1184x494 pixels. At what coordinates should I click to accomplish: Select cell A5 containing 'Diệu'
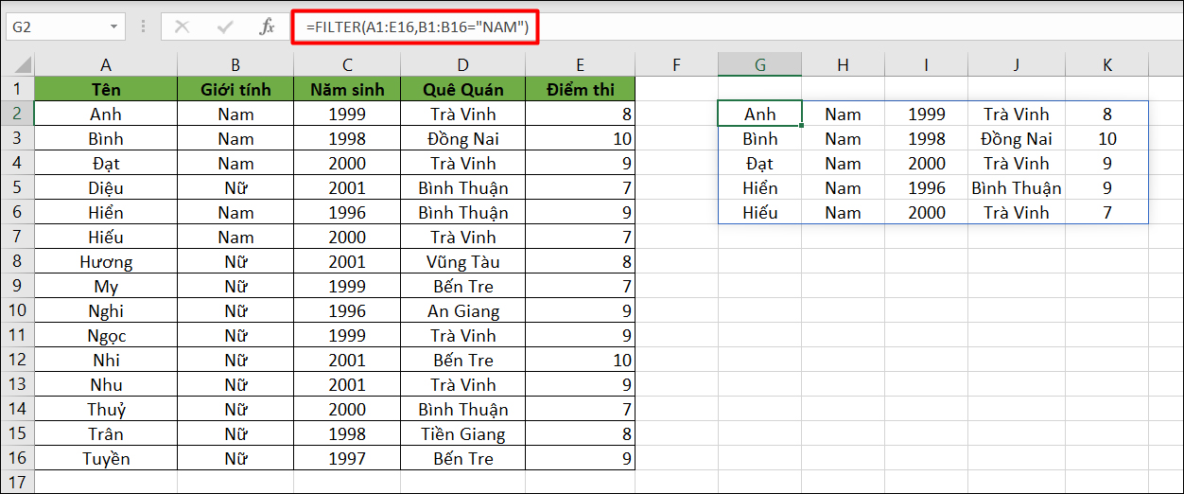[106, 187]
